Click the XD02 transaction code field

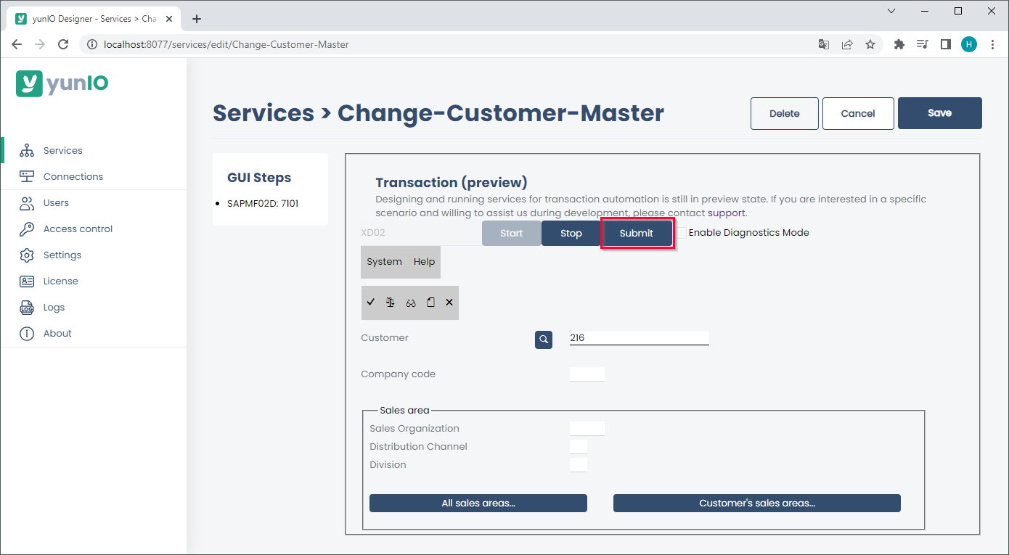[x=421, y=234]
